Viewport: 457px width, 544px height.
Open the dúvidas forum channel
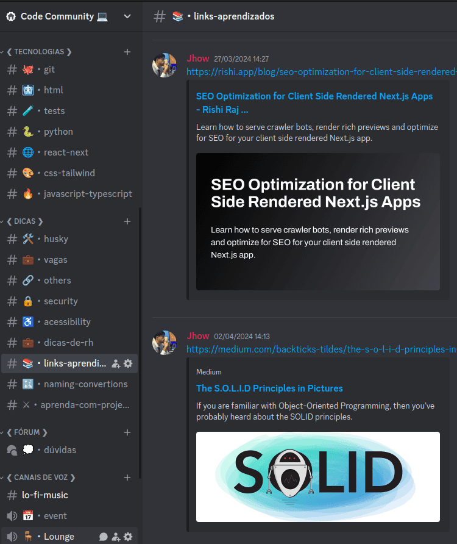(x=60, y=450)
